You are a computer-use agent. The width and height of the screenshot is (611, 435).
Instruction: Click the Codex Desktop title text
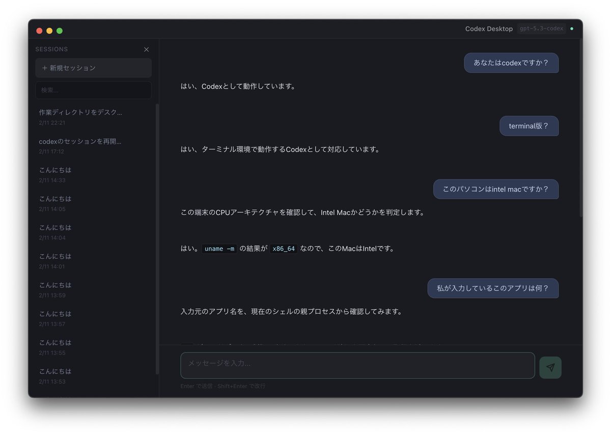(x=489, y=29)
